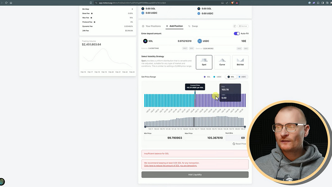Viewport: 332px width, 187px height.
Task: Click HALF under the USDC balance
Action: (x=239, y=48)
